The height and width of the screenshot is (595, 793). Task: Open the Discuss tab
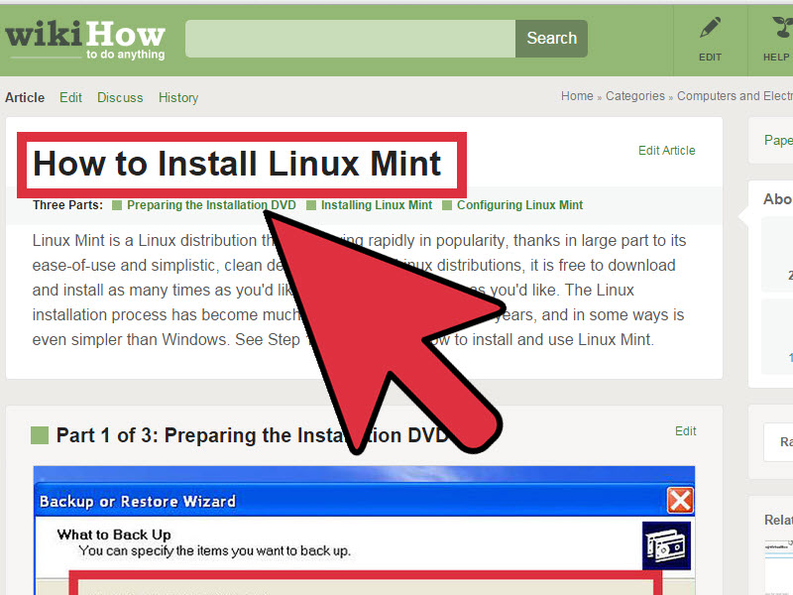120,97
